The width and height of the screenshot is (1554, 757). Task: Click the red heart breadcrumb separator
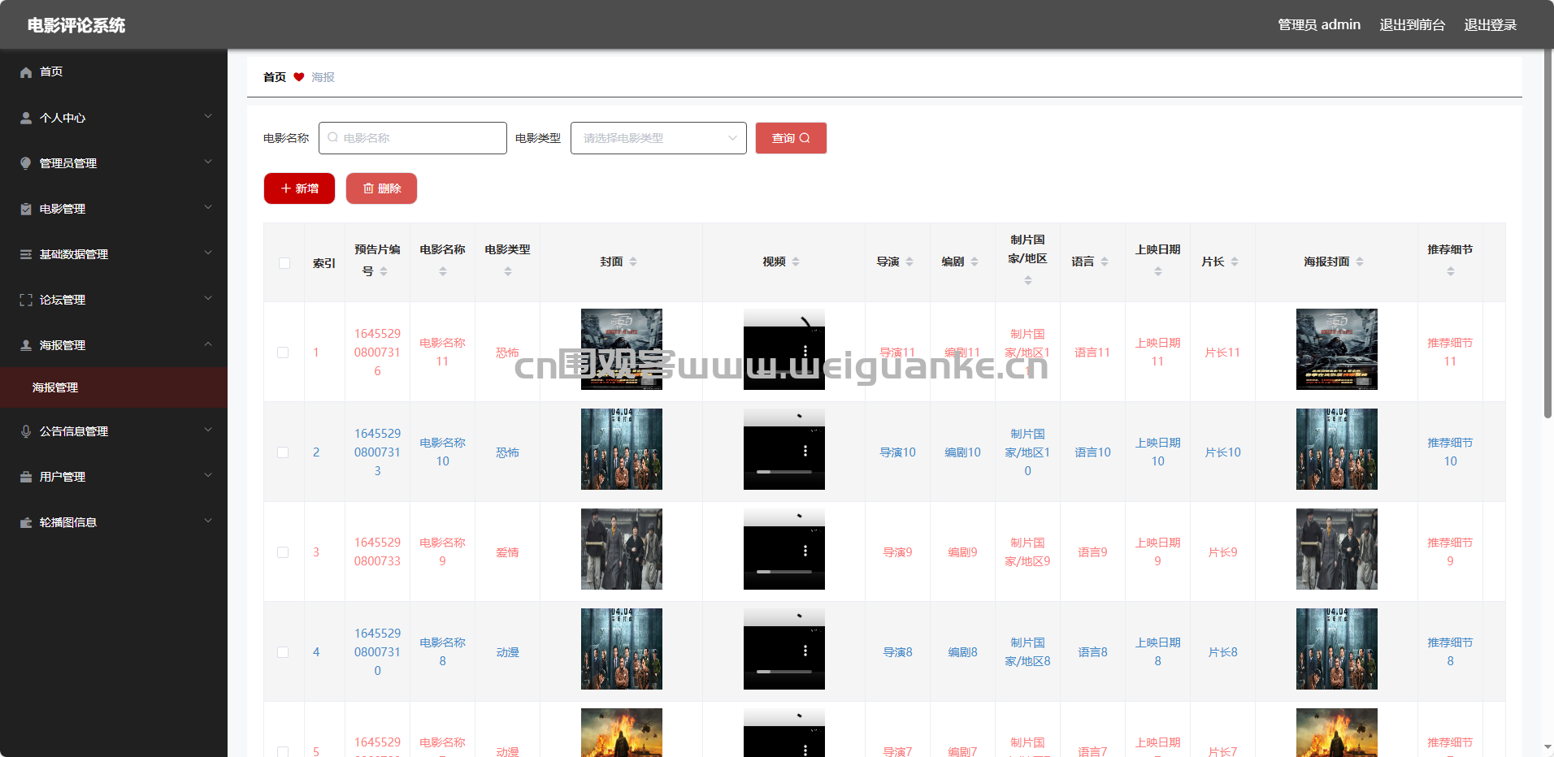pos(299,77)
